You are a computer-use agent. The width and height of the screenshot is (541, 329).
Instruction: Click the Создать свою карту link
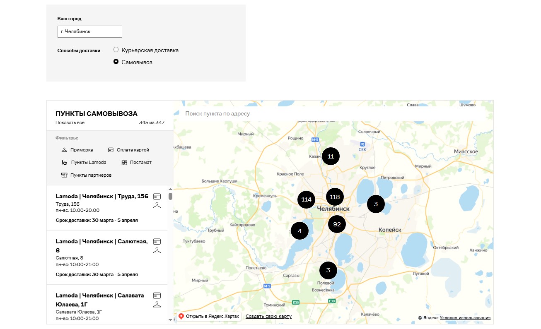click(x=268, y=316)
